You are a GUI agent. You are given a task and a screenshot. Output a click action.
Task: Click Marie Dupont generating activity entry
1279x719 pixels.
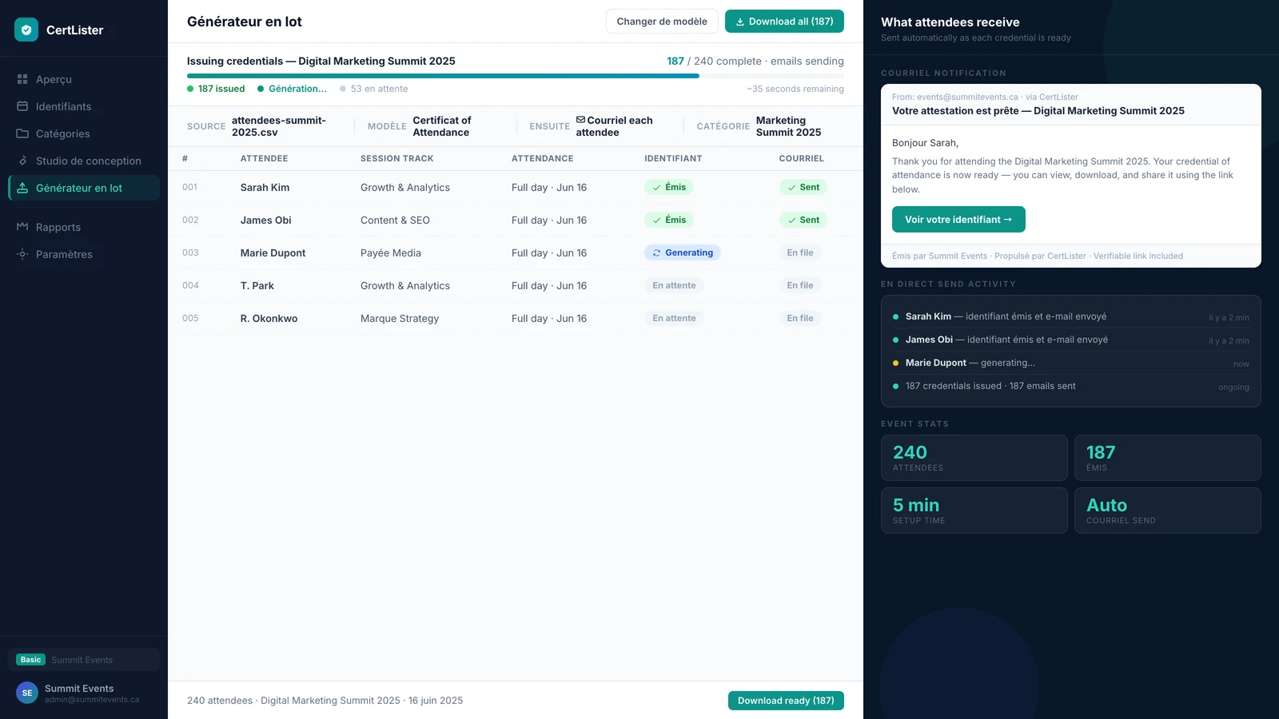click(x=1071, y=363)
